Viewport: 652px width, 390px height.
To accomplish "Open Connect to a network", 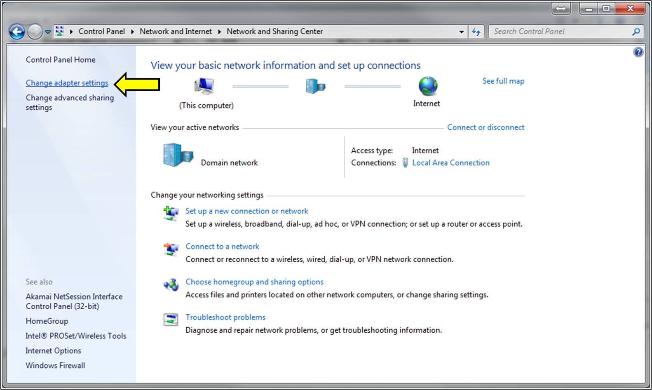I will [x=222, y=247].
